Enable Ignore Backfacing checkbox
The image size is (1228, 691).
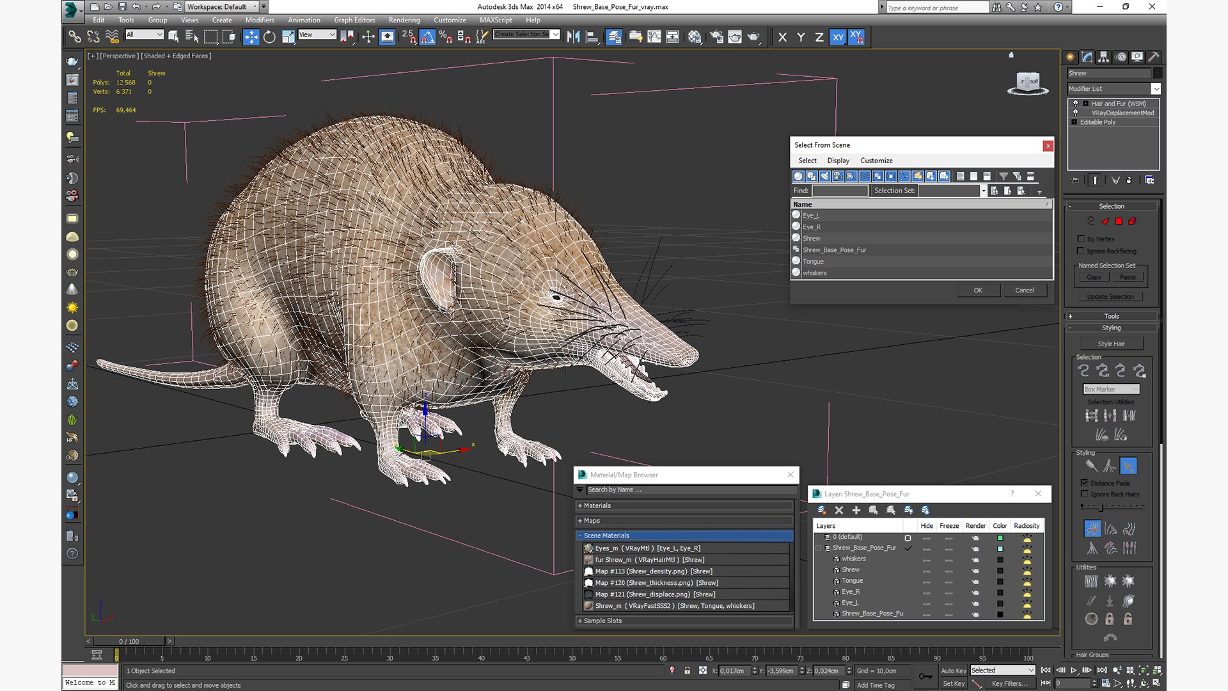point(1081,251)
